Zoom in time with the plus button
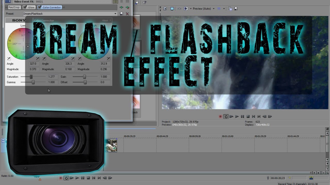330x185 pixels. [318, 173]
